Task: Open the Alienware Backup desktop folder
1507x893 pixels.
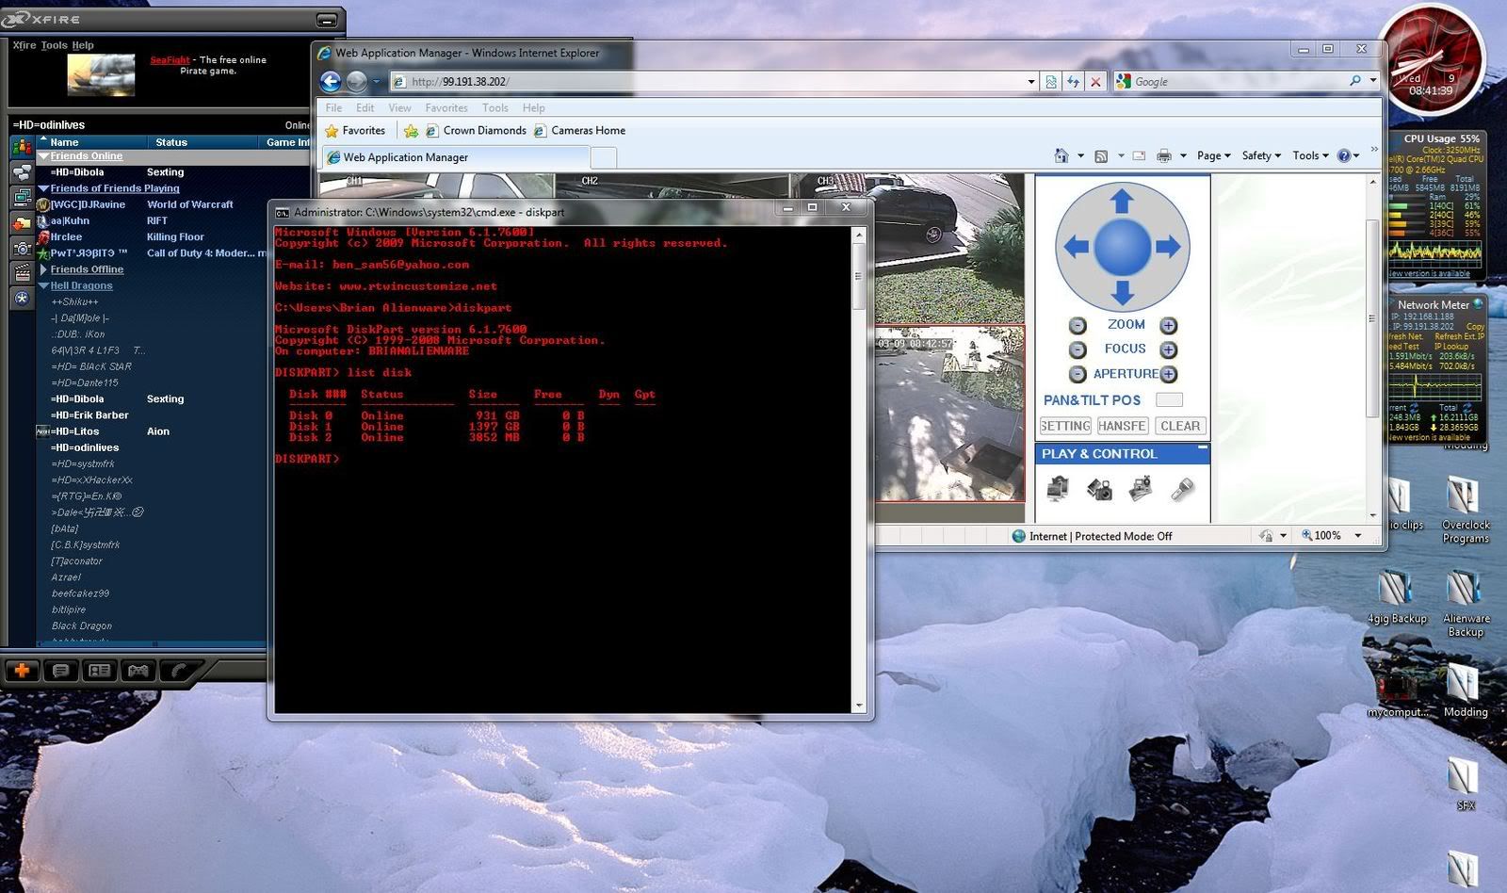Action: coord(1465,604)
